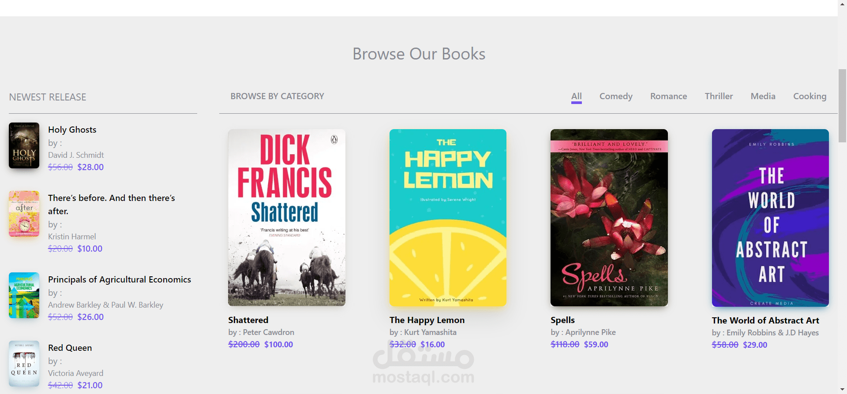Open Principals of Agricultural Economics title link

click(120, 279)
